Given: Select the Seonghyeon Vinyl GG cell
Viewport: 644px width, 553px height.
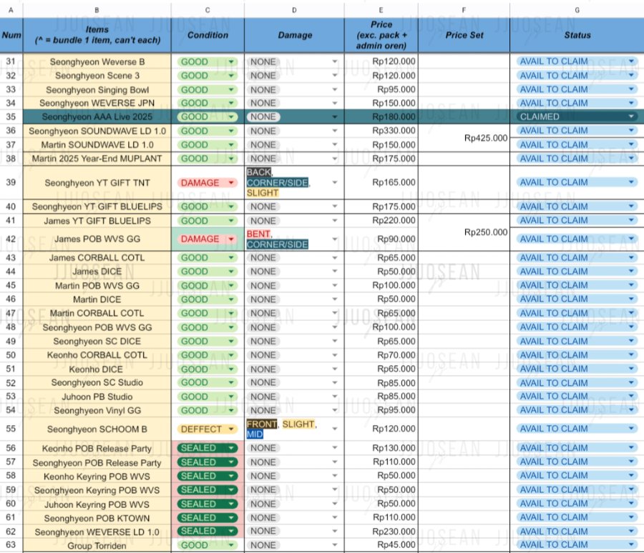Looking at the screenshot, I should [97, 410].
